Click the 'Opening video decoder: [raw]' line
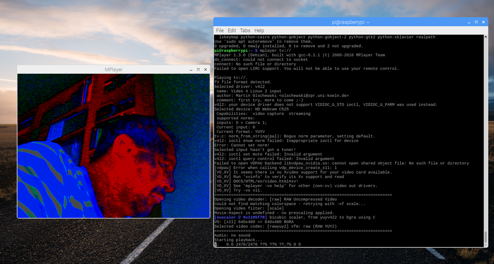 (276, 199)
